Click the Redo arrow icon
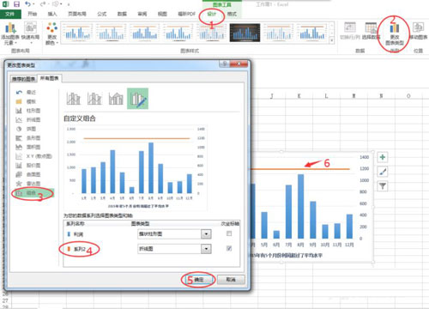The width and height of the screenshot is (429, 309). click(43, 4)
